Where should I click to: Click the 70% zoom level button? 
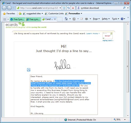click(x=117, y=120)
